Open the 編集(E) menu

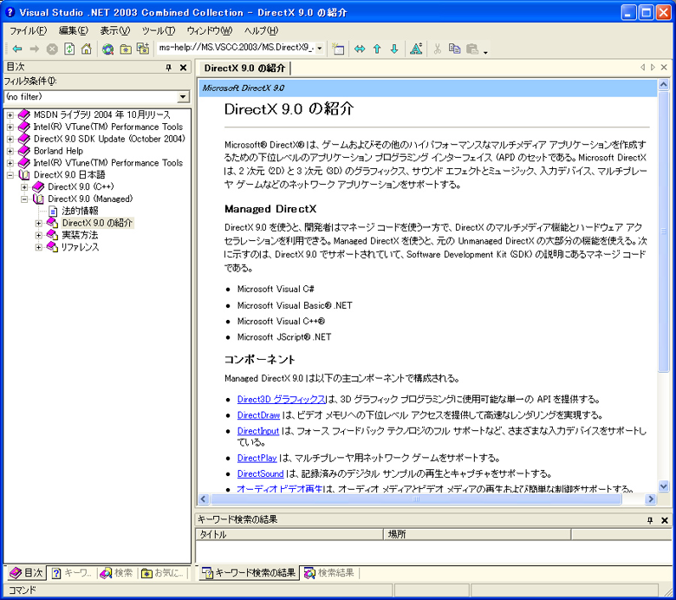[x=74, y=30]
